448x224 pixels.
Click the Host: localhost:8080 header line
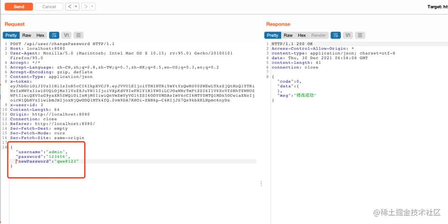tap(38, 49)
